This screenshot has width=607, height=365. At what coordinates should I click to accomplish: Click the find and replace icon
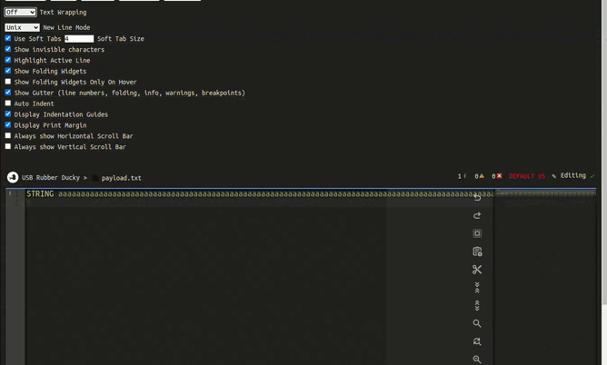click(x=477, y=341)
